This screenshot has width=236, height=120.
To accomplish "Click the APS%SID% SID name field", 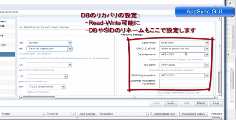I will point(182,65).
